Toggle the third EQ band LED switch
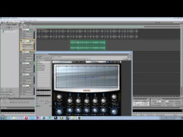183x137 pixels. [x=87, y=94]
